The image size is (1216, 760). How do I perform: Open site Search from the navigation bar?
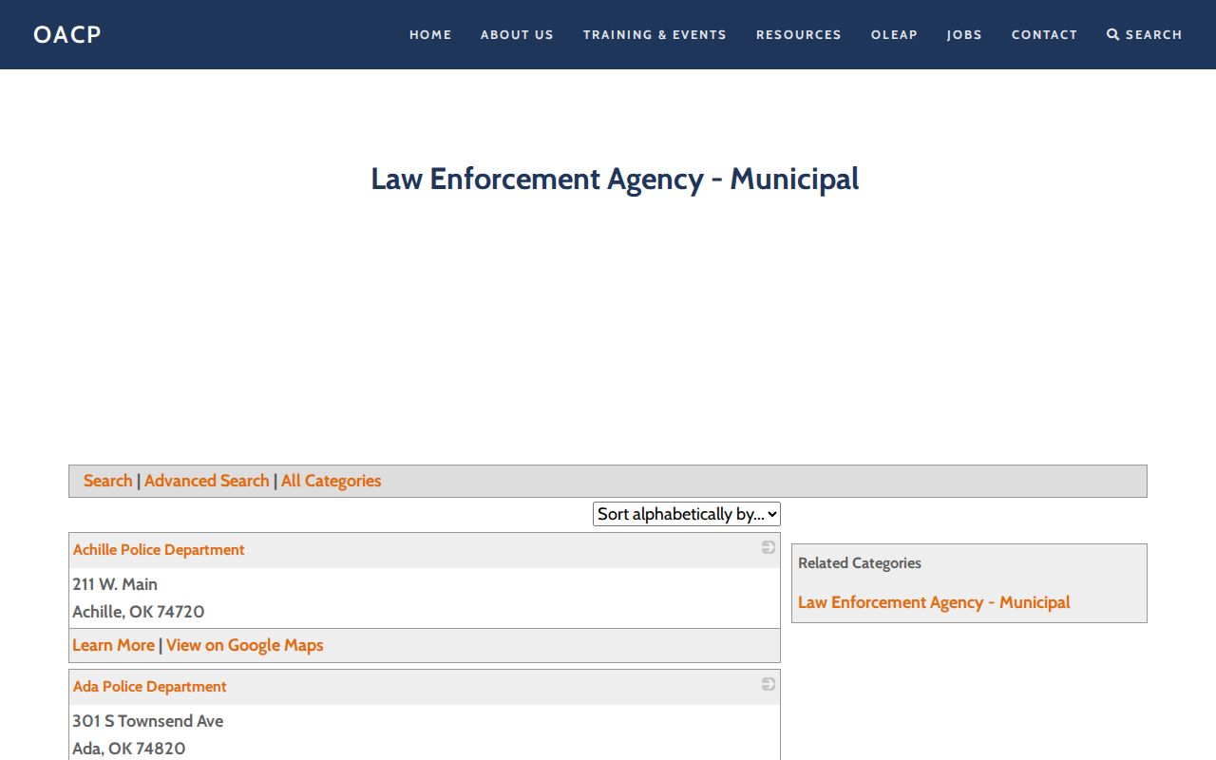[x=1145, y=34]
